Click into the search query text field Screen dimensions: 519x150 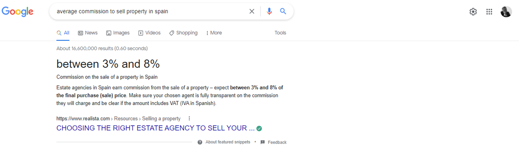[150, 12]
